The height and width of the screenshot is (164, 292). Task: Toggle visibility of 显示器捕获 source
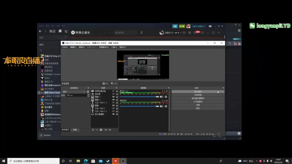(114, 114)
